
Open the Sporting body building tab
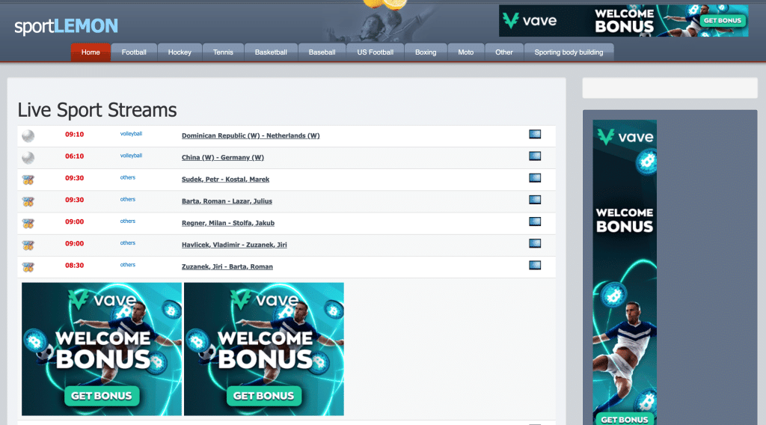[569, 52]
